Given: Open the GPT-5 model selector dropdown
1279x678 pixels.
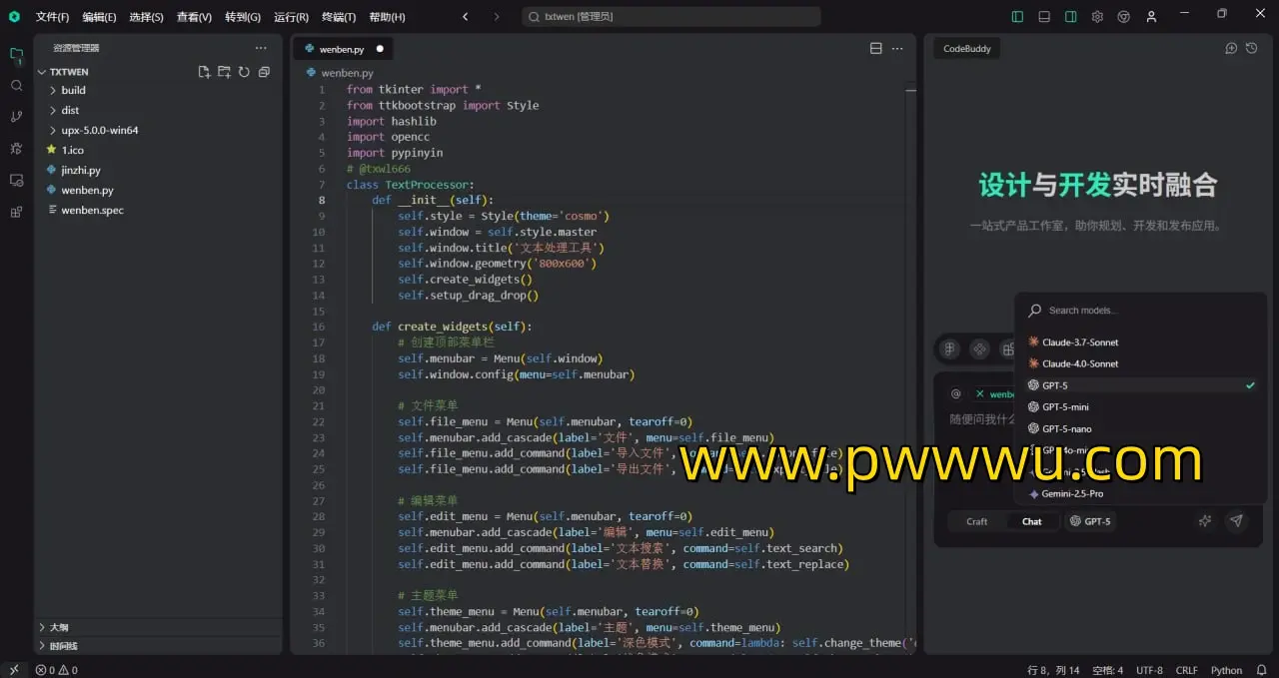Looking at the screenshot, I should click(1089, 521).
